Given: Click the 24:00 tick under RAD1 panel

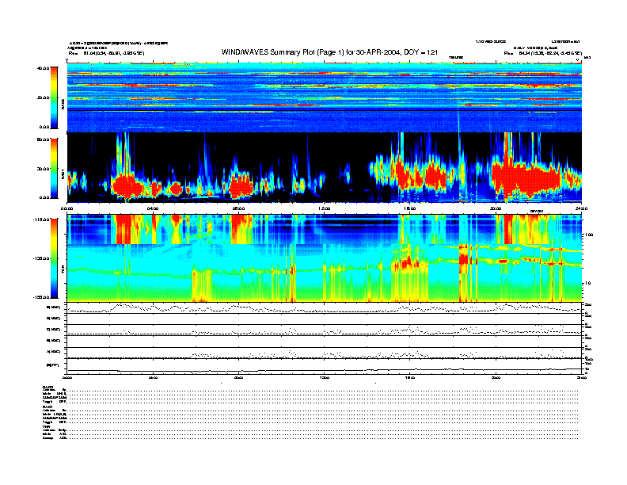Looking at the screenshot, I should (580, 208).
